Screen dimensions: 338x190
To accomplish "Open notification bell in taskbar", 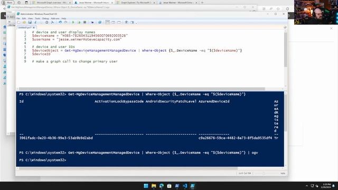I will tap(334, 186).
